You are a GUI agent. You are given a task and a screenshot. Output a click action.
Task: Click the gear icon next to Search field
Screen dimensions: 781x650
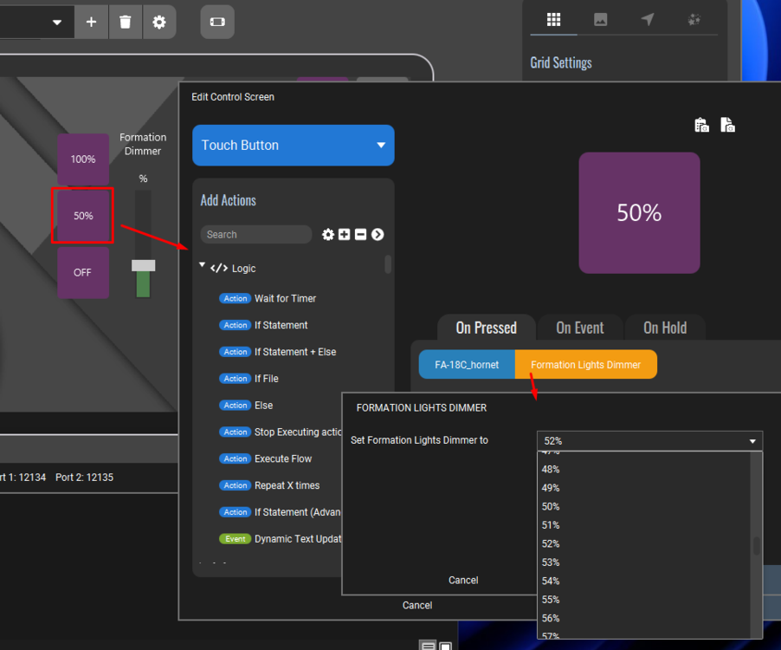pos(328,234)
